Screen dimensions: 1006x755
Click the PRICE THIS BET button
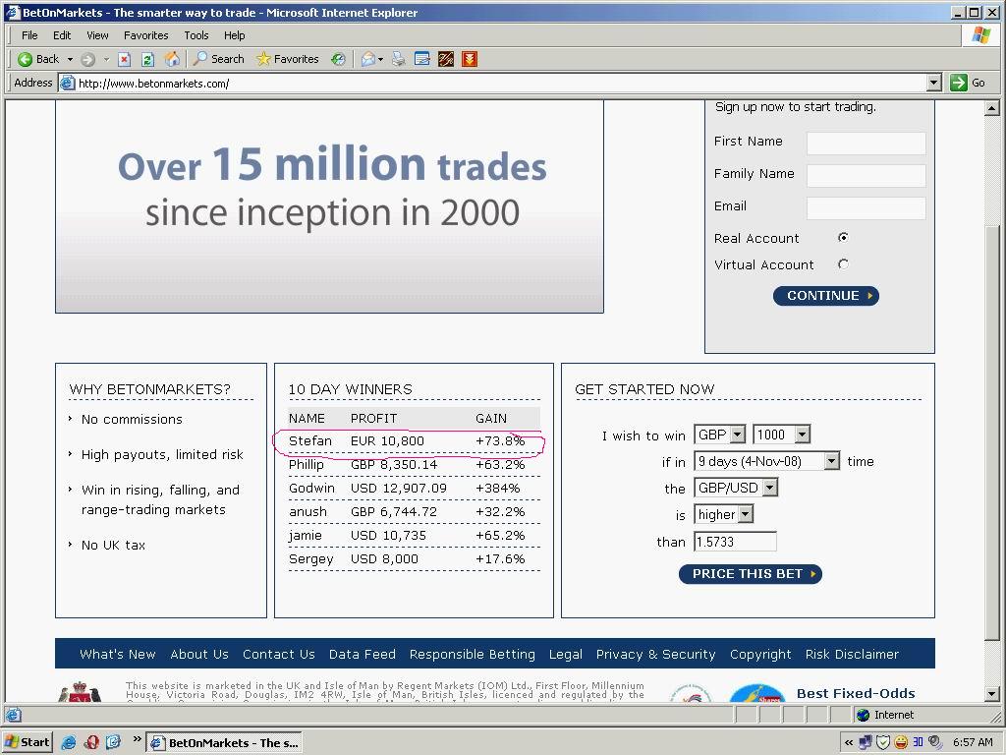tap(750, 574)
